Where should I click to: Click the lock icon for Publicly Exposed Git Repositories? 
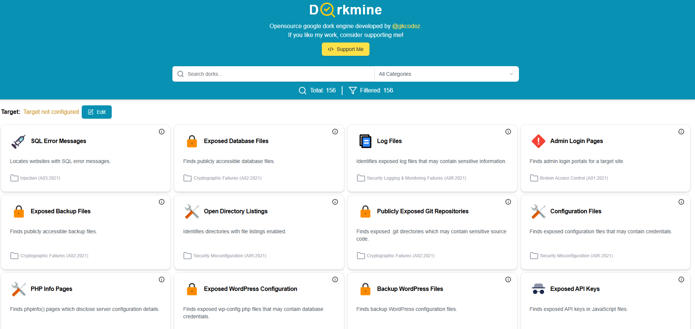(x=365, y=211)
